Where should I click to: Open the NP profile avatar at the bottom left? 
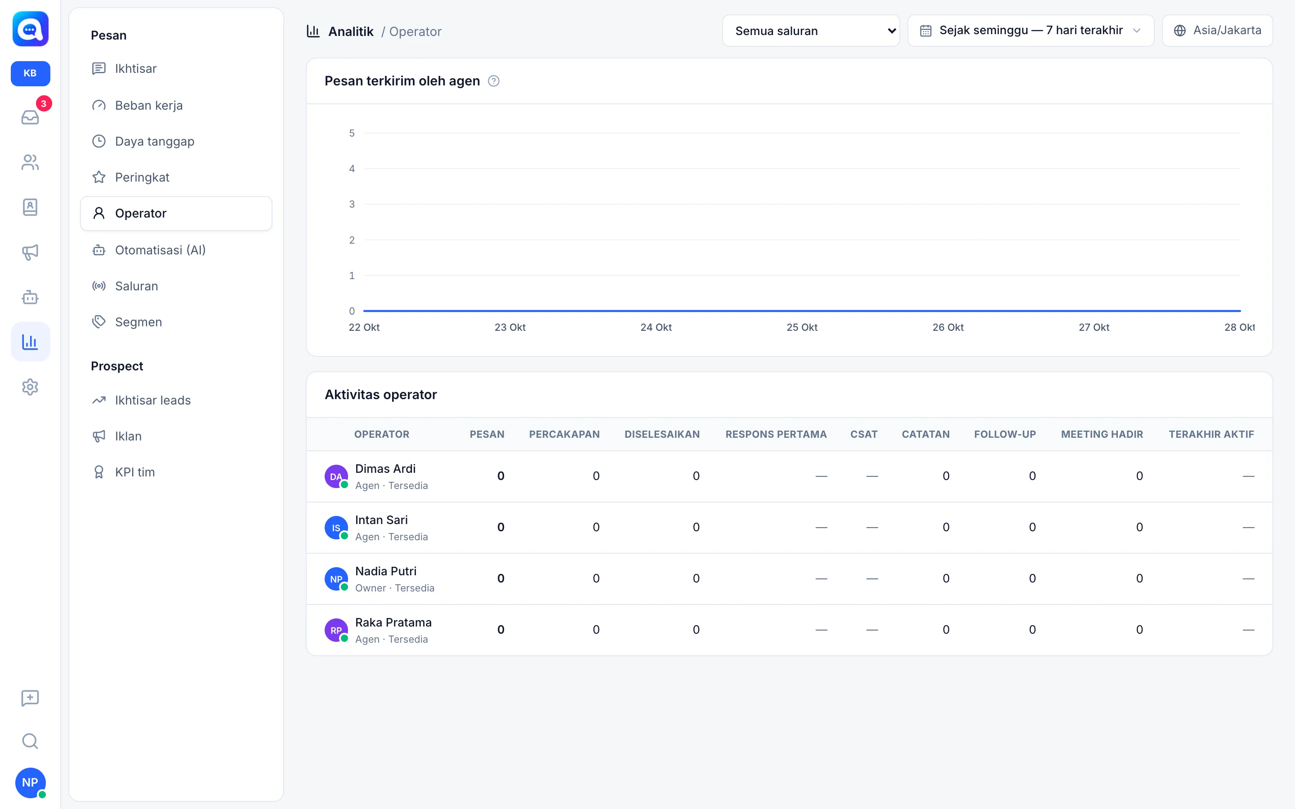[31, 782]
